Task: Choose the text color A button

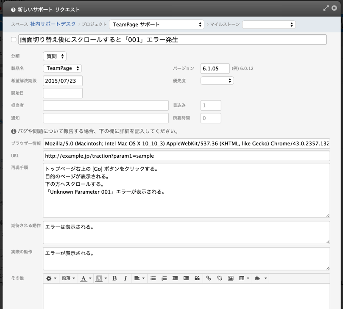Action: 84,278
